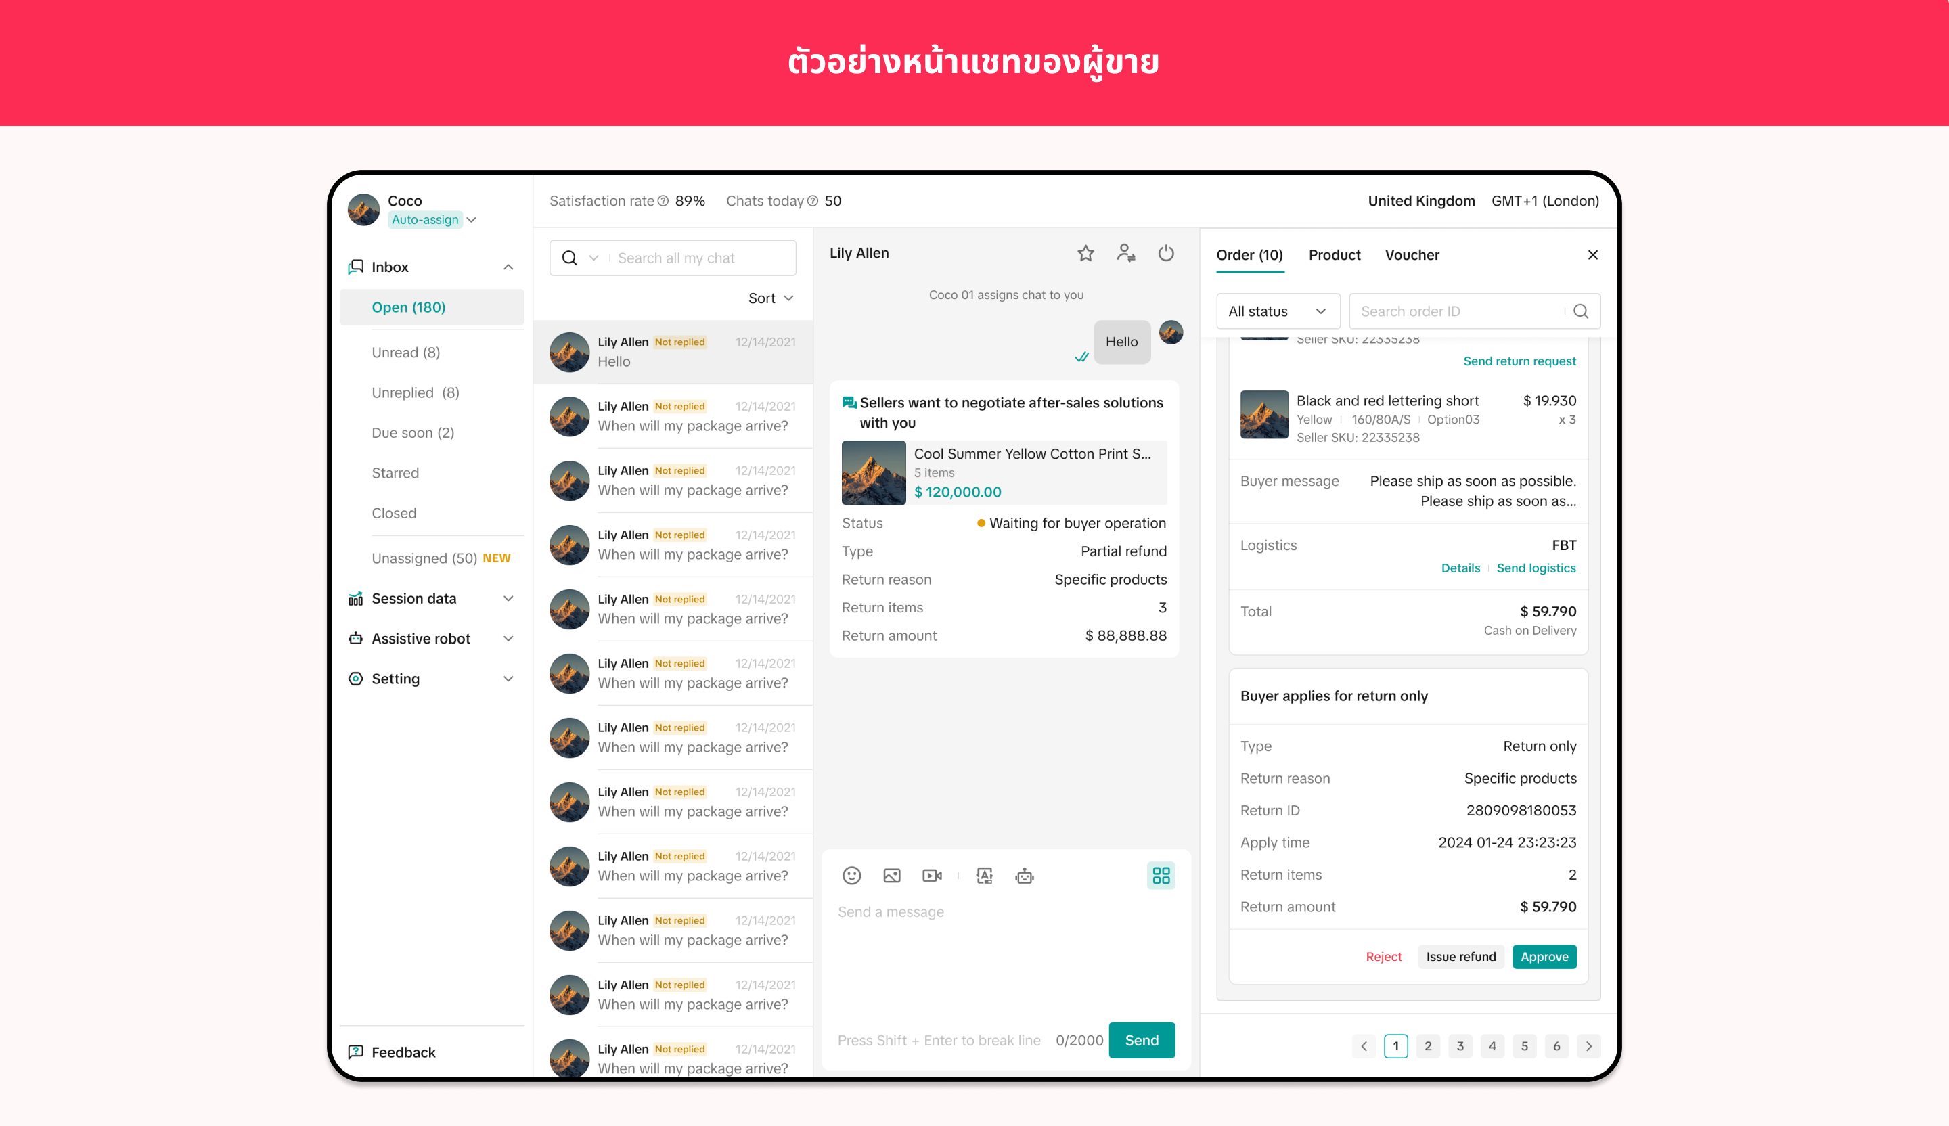The width and height of the screenshot is (1949, 1126).
Task: Click the Send return request link
Action: click(1519, 361)
